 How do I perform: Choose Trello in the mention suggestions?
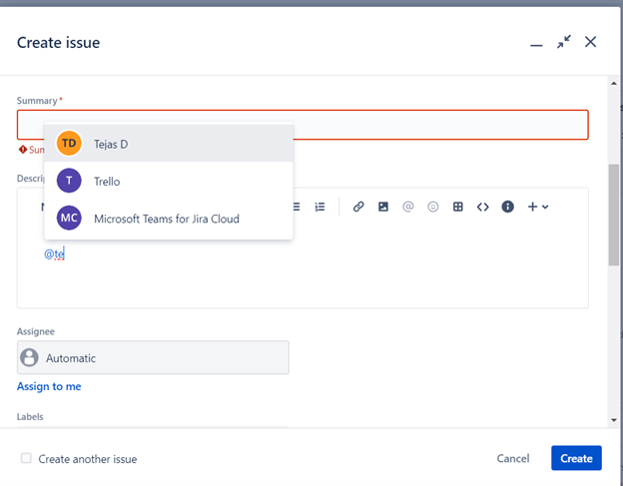point(169,181)
